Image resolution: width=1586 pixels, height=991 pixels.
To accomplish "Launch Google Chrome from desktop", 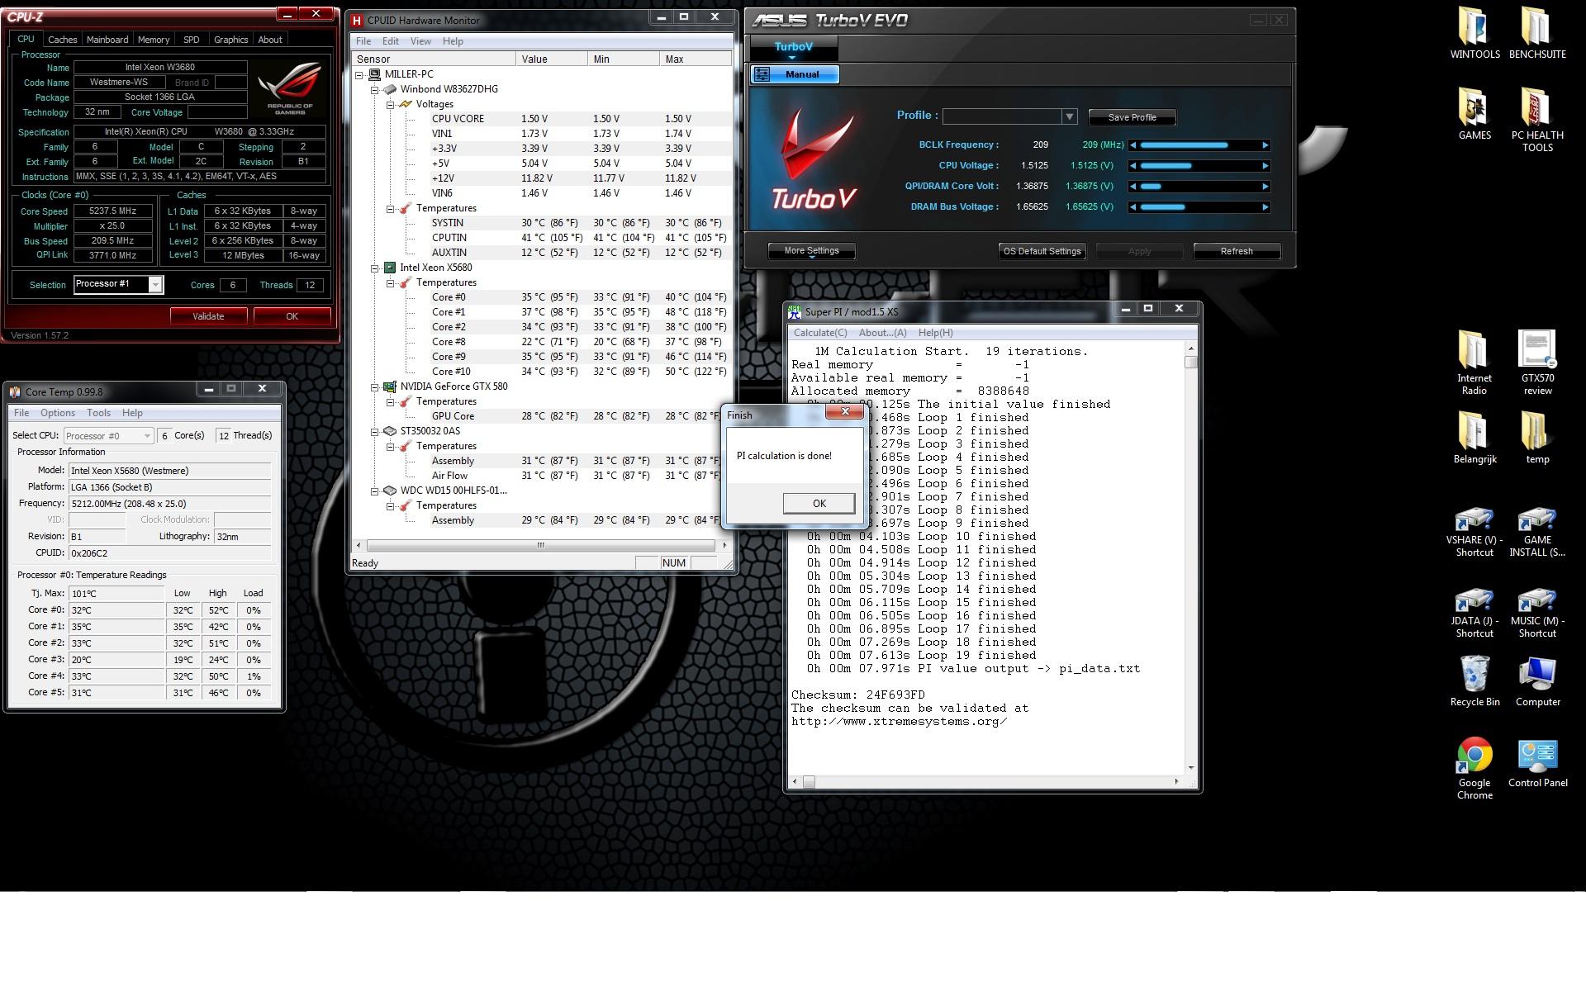I will coord(1474,768).
